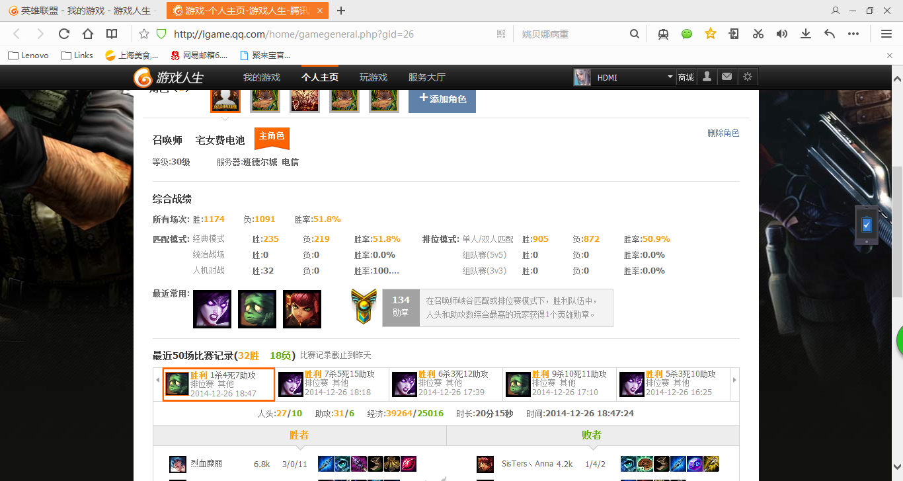Click the green security shield icon
The image size is (903, 481).
pyautogui.click(x=161, y=34)
